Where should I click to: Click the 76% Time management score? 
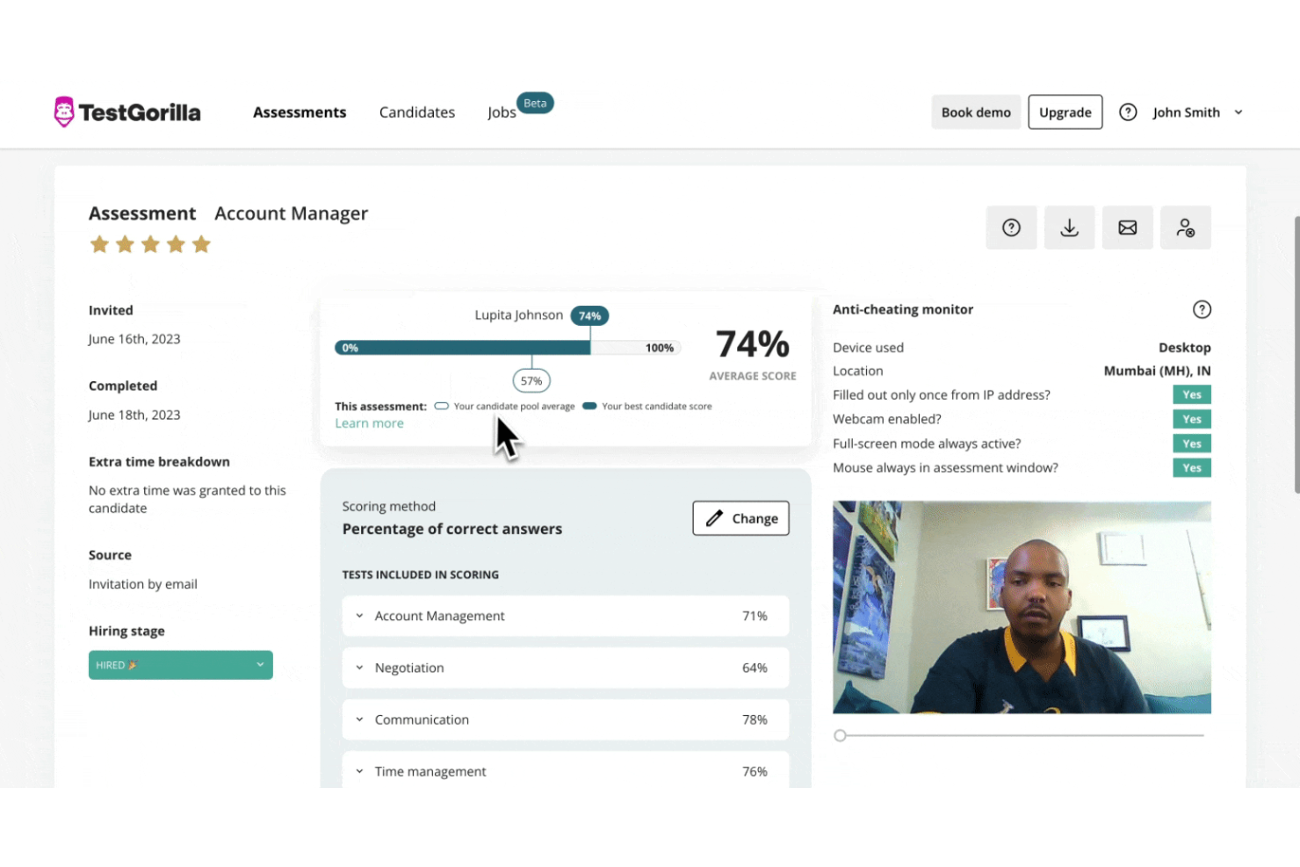[755, 771]
